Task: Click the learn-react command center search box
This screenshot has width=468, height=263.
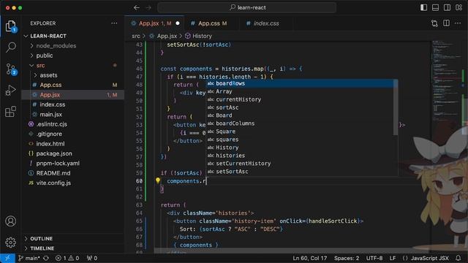Action: click(247, 8)
